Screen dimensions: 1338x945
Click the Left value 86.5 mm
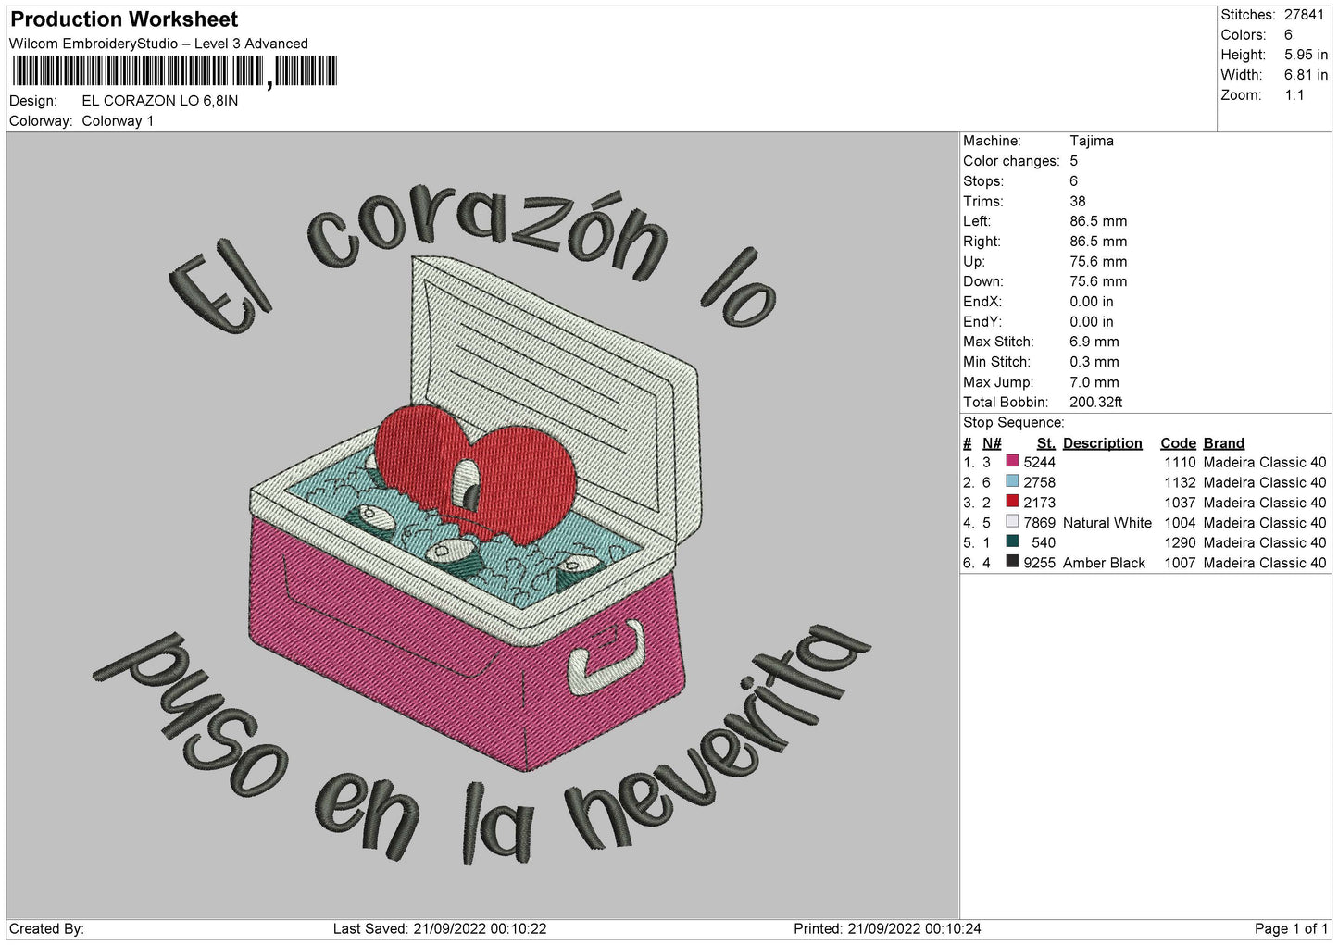coord(1098,221)
